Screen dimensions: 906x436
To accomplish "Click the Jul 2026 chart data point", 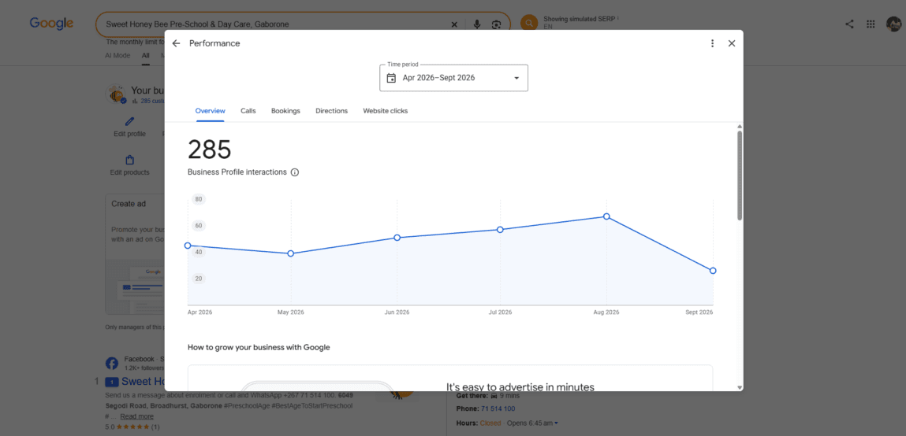I will 500,230.
